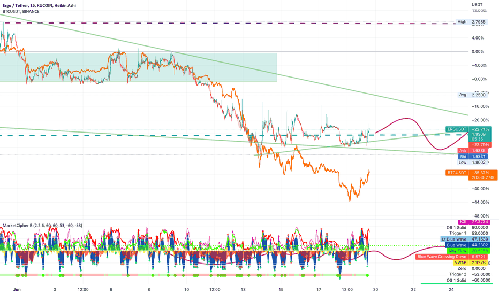The image size is (499, 294).
Task: Click date 20 on the time axis
Action: pos(375,289)
